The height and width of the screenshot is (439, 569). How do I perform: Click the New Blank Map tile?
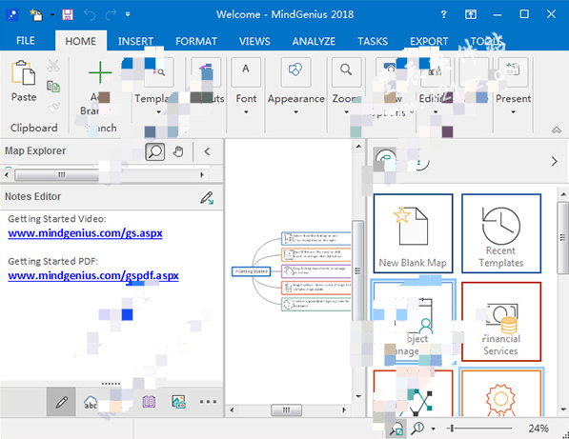click(413, 233)
